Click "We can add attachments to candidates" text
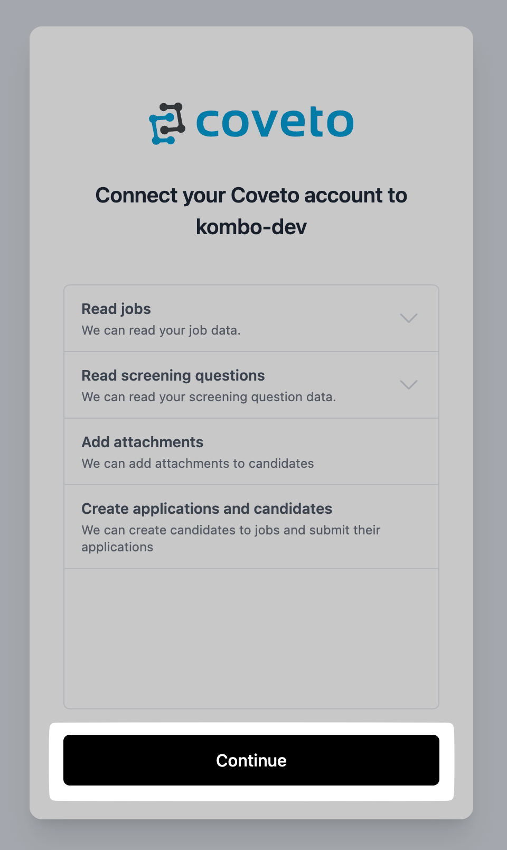This screenshot has height=850, width=507. tap(198, 464)
